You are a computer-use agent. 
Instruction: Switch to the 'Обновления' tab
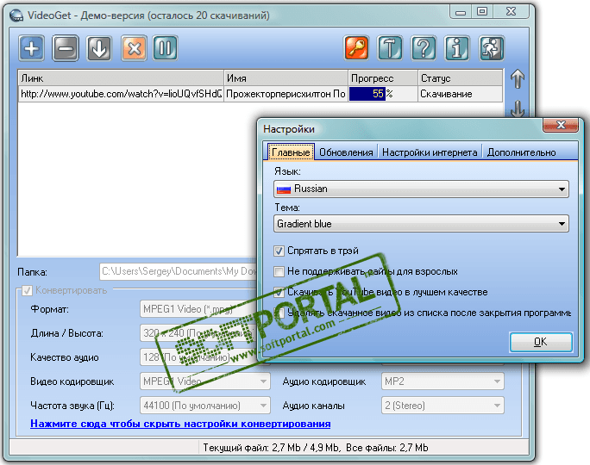tap(346, 152)
